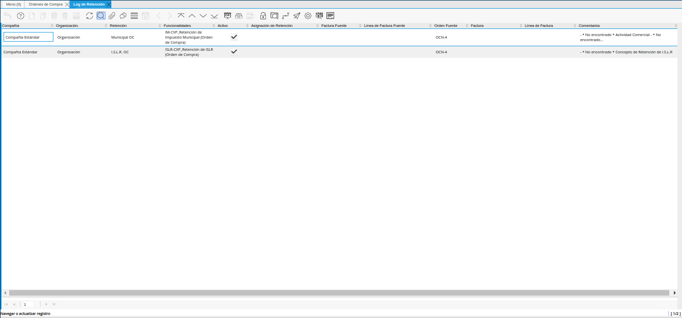This screenshot has width=682, height=318.
Task: Click the calendar history records icon
Action: tap(145, 16)
